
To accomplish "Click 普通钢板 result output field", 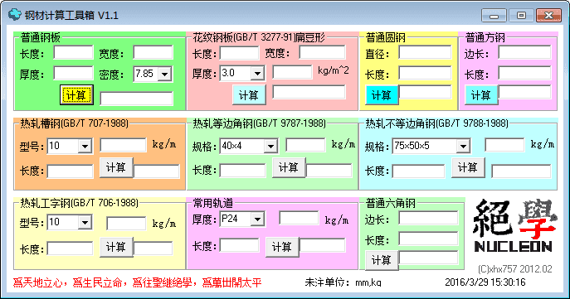I will (x=137, y=99).
